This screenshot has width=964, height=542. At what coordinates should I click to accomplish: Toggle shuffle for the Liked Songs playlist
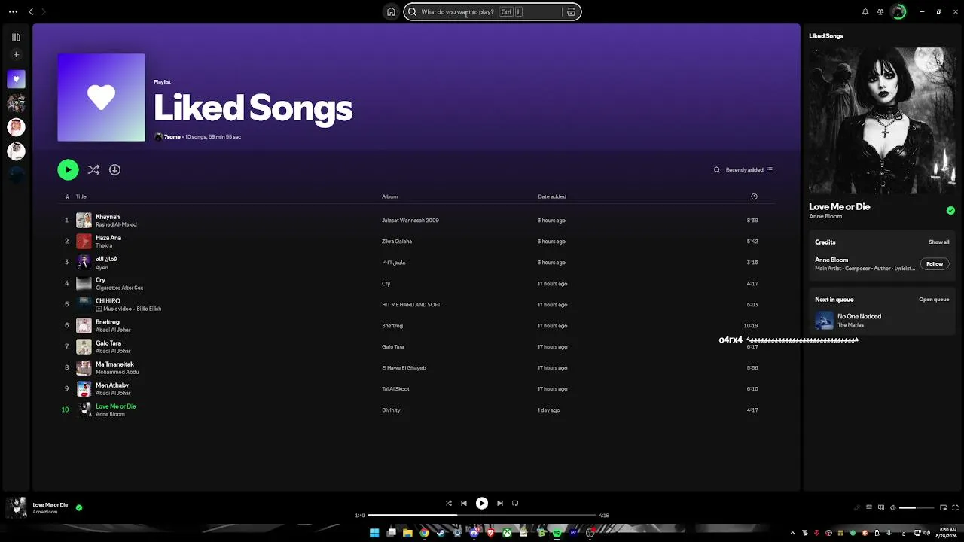93,170
